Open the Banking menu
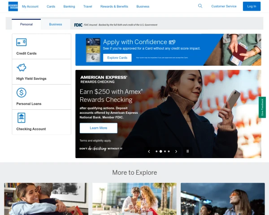269x215 pixels. (x=69, y=7)
